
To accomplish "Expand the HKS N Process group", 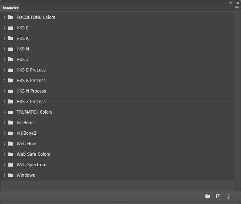I will [4, 91].
